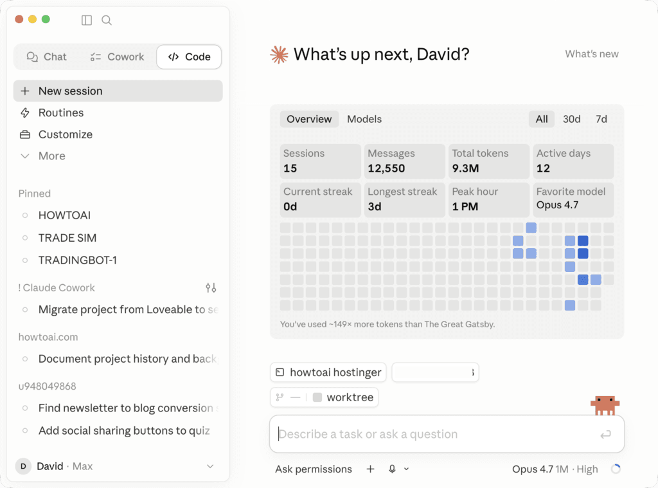Open the pinned TRADE SIM session
Screen dimensions: 658x488
(118, 238)
